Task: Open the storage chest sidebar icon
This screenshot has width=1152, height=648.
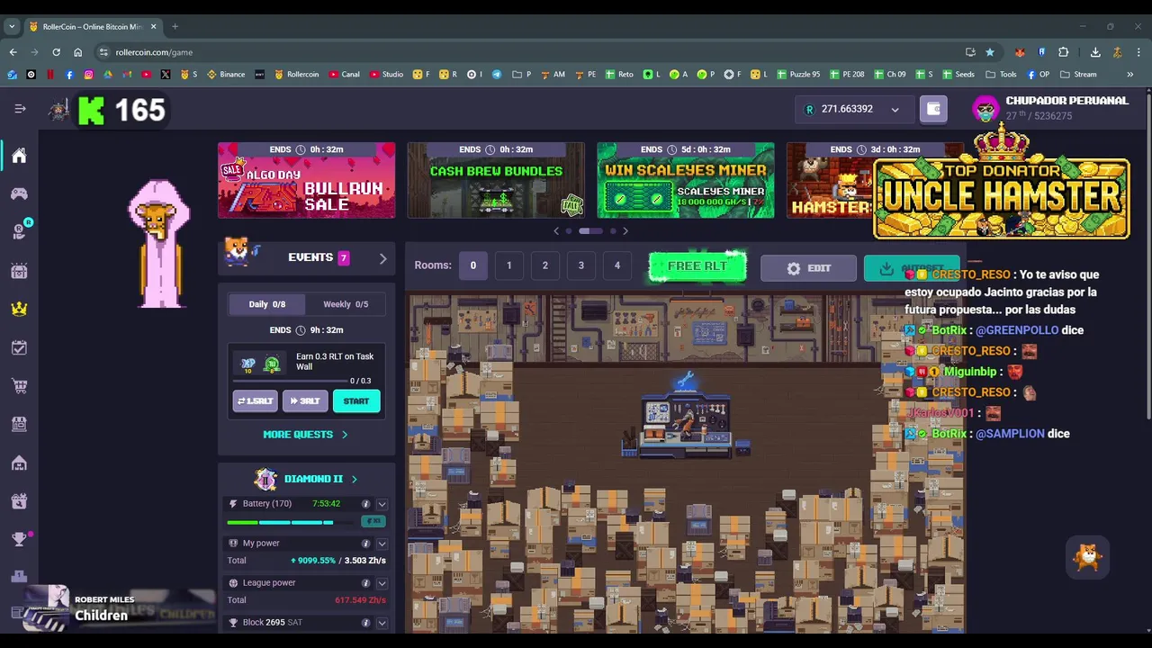Action: pos(19,270)
